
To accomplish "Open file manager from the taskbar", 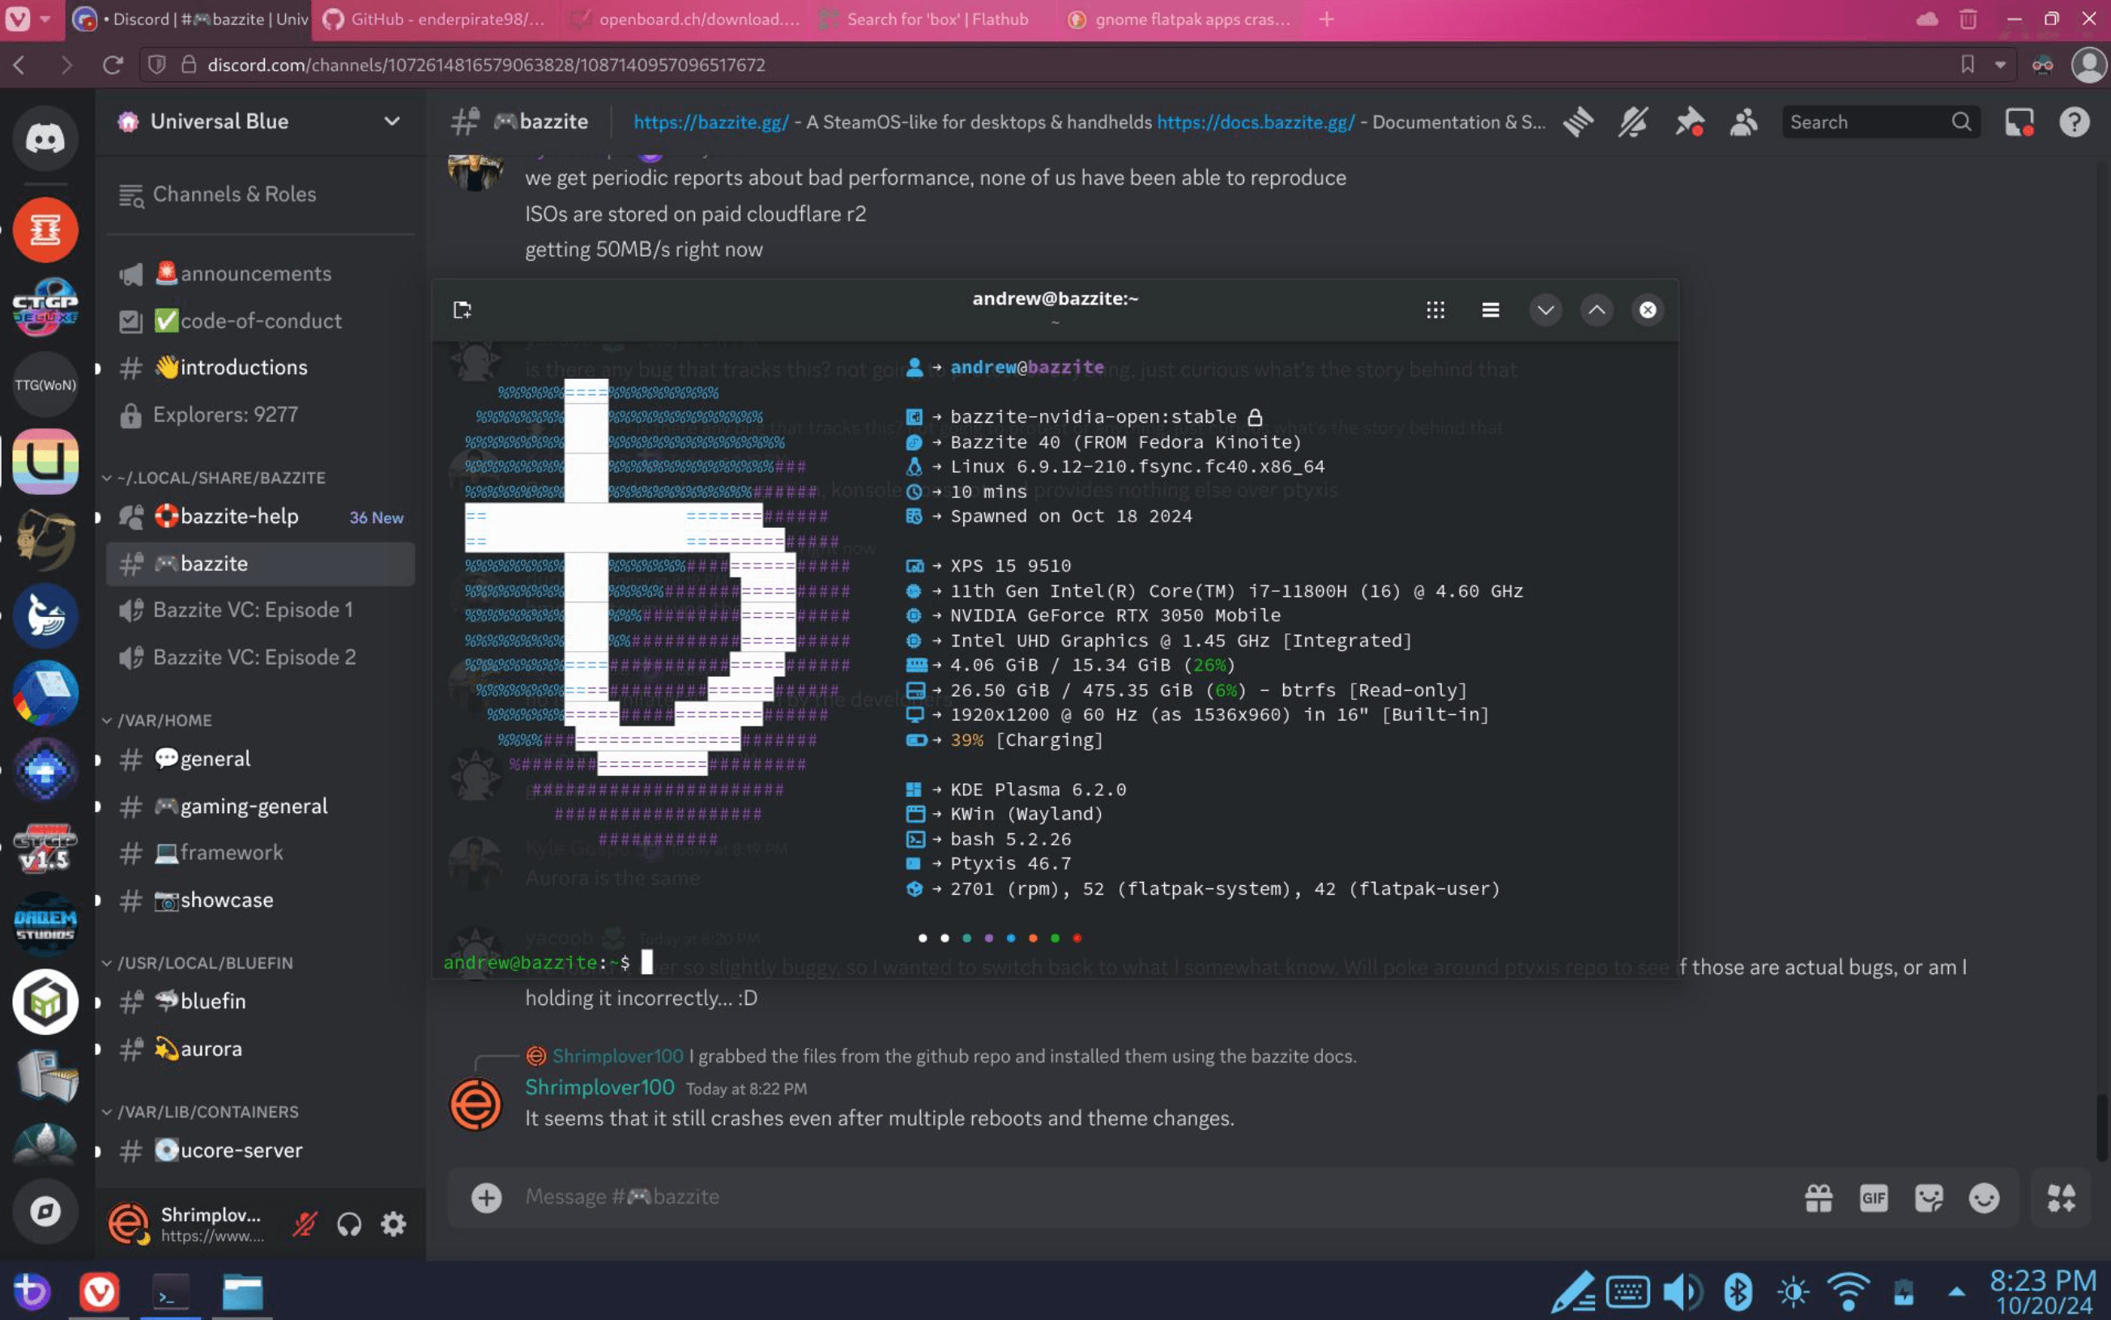I will coord(242,1292).
